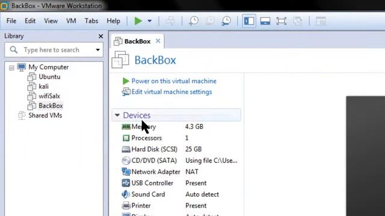This screenshot has width=385, height=216.
Task: Click the Hard Disk (SCSI) icon
Action: point(126,149)
